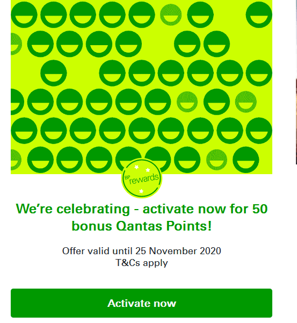Click the We're celebrating headline
This screenshot has height=323, width=297.
click(142, 217)
